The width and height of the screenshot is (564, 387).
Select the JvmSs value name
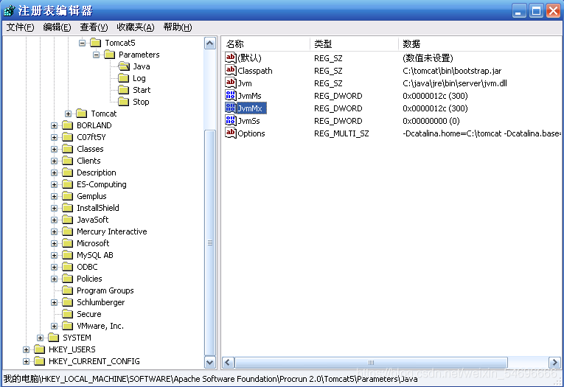click(248, 121)
